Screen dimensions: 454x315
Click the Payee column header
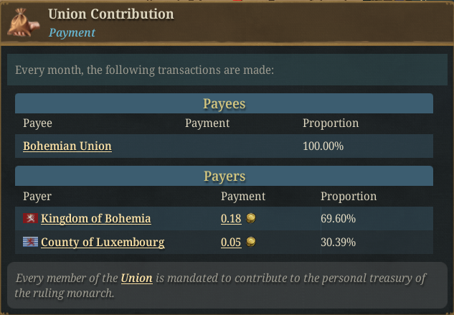click(38, 123)
